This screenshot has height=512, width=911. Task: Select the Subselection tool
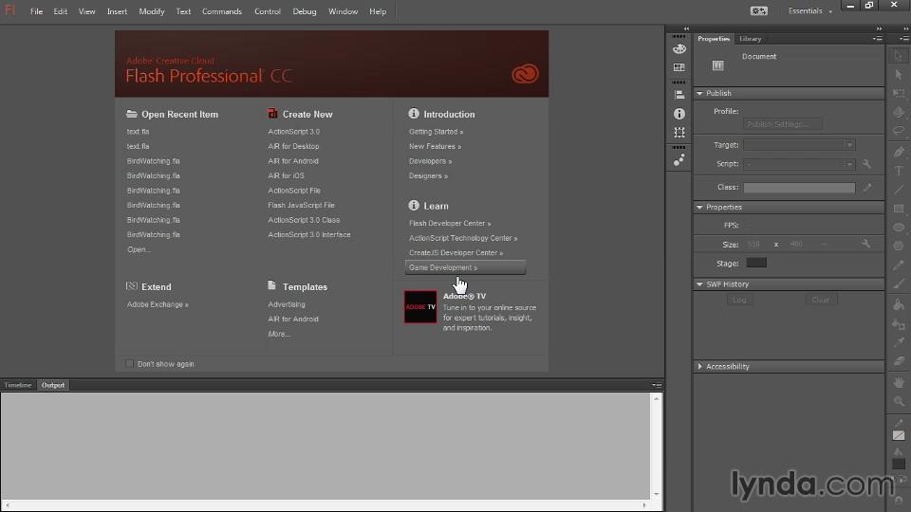point(899,74)
